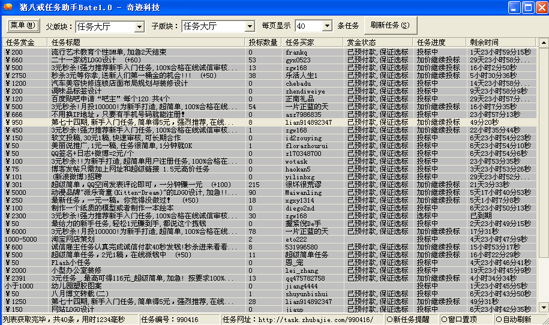The width and height of the screenshot is (549, 325).
Task: Maximize the 猪八戒任务助手 window
Action: 528,7
